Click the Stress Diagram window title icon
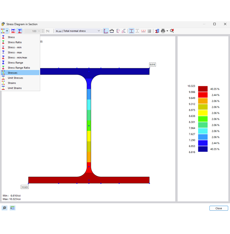The image size is (230, 234). 3,24
